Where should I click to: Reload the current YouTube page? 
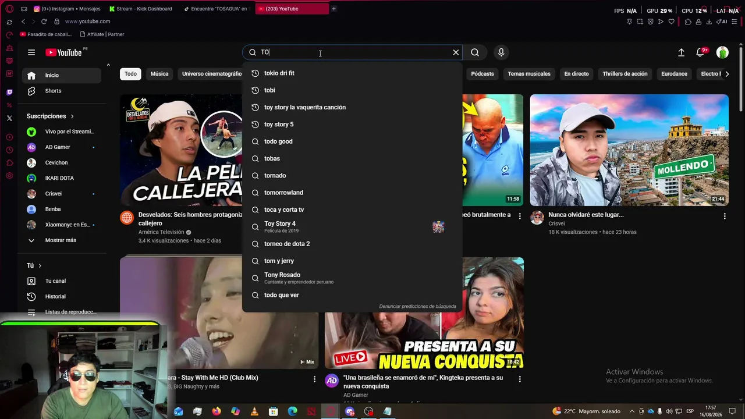pyautogui.click(x=44, y=22)
